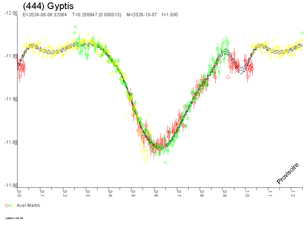Click the lowest yellow diamond near phase 0.55

(x=145, y=160)
